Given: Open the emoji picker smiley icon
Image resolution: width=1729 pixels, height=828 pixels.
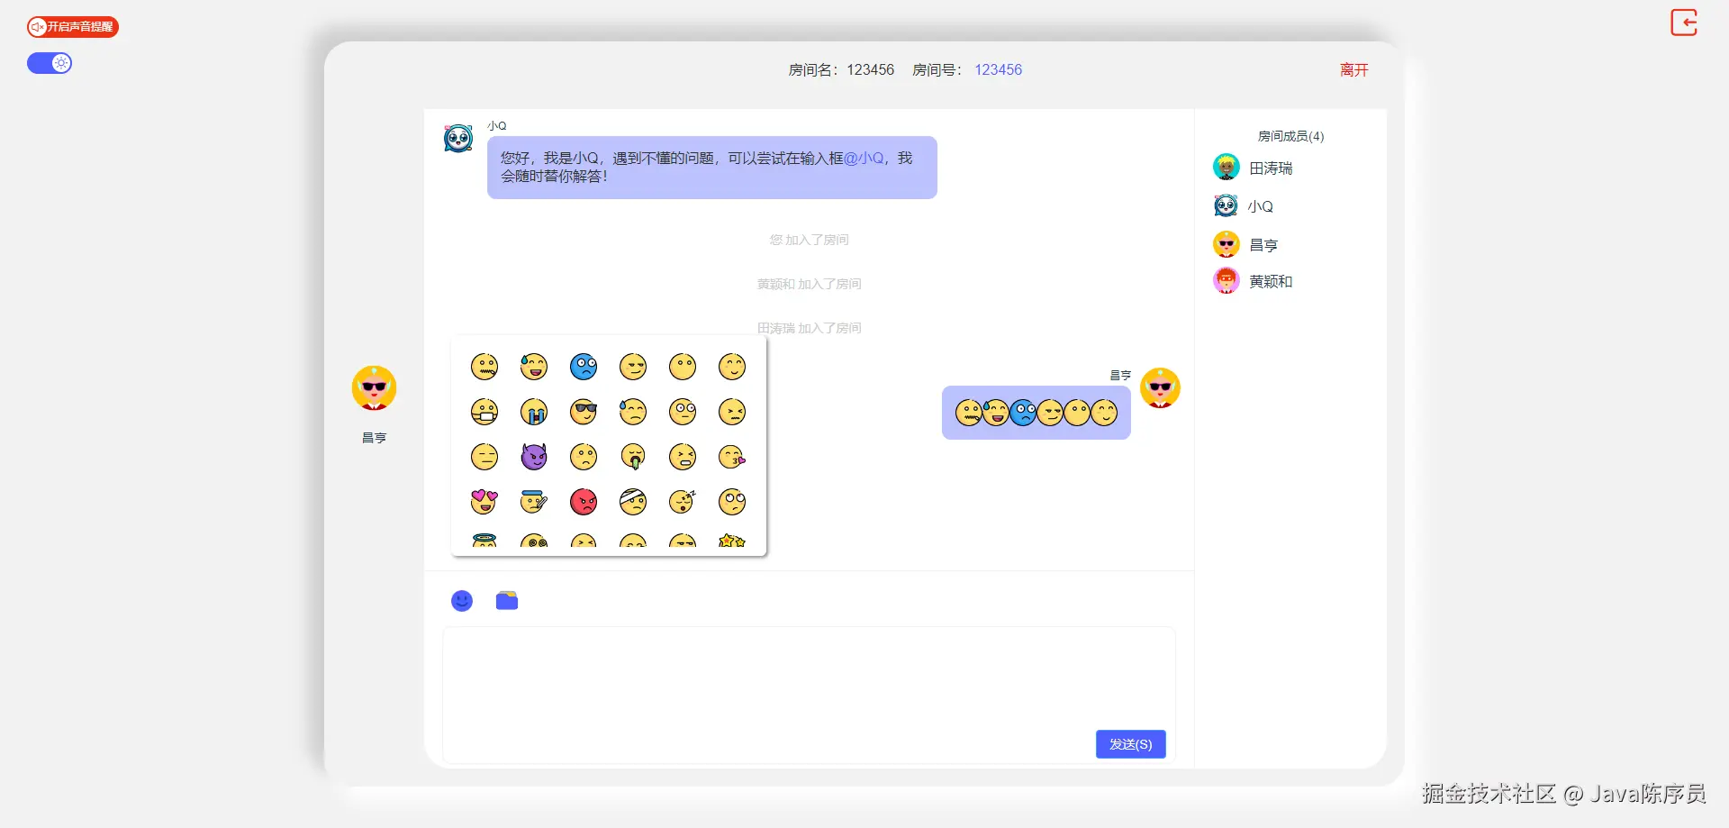Looking at the screenshot, I should coord(462,601).
